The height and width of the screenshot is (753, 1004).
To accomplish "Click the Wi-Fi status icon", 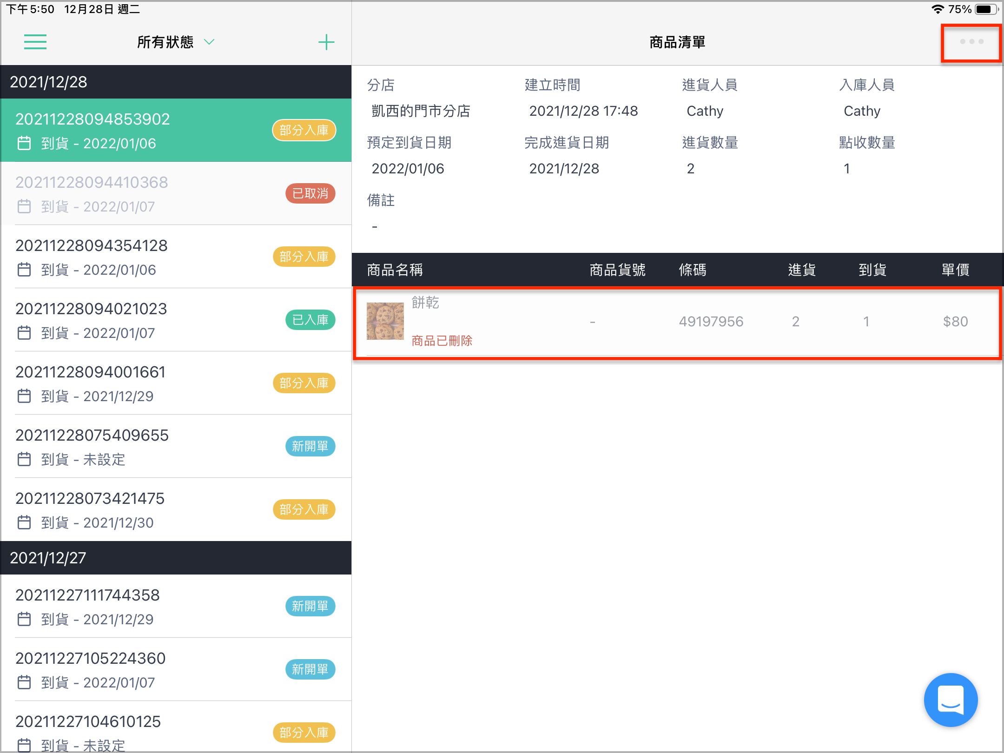I will click(x=938, y=9).
